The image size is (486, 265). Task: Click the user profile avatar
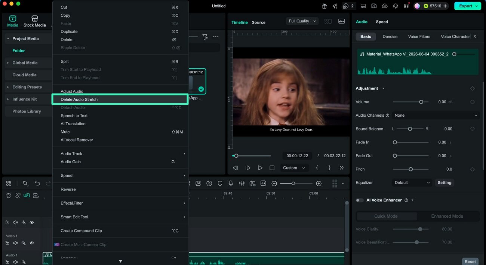click(x=417, y=6)
